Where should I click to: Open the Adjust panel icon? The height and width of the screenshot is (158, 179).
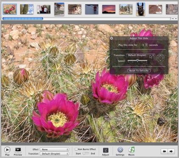coord(106,150)
